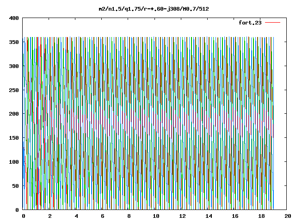
Task: Click the y-axis label 50
Action: coord(16,186)
